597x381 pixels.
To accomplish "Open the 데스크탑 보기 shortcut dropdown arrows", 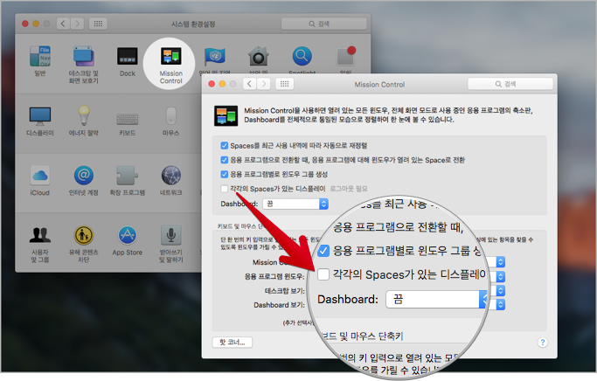I will (x=501, y=291).
